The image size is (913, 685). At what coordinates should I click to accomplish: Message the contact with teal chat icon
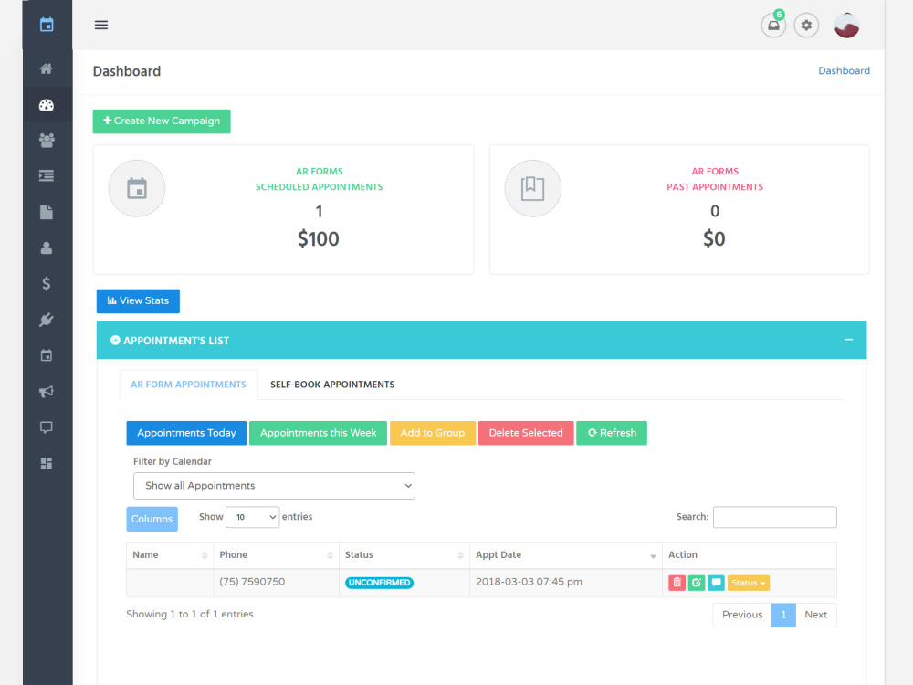point(716,583)
